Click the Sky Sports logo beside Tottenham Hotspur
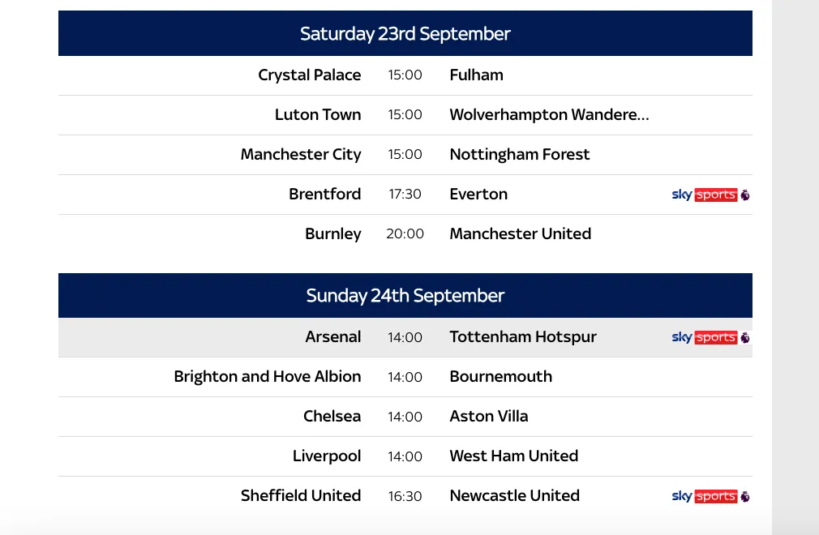Screen dimensions: 819x535 pyautogui.click(x=710, y=337)
